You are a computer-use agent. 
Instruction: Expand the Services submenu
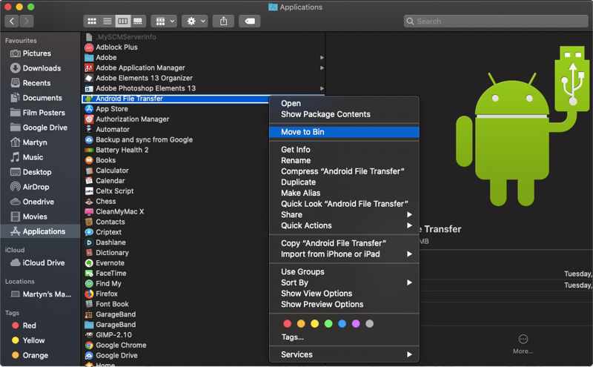(x=344, y=354)
